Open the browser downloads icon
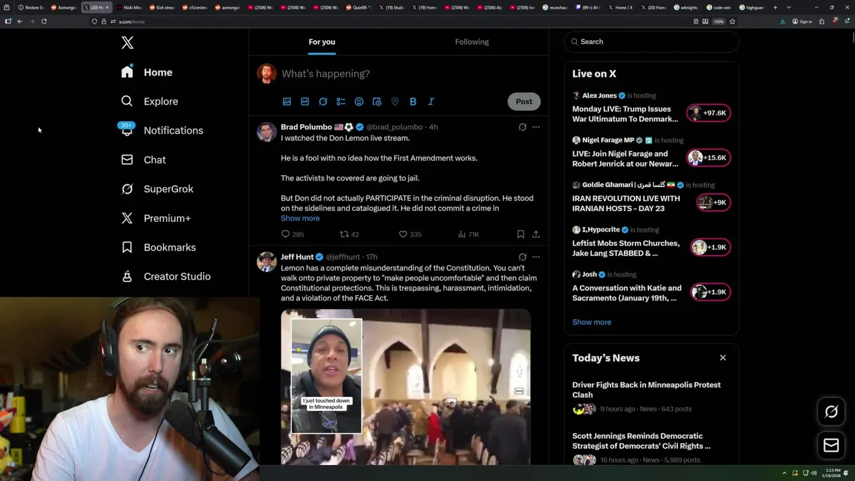Image resolution: width=855 pixels, height=481 pixels. (x=782, y=21)
